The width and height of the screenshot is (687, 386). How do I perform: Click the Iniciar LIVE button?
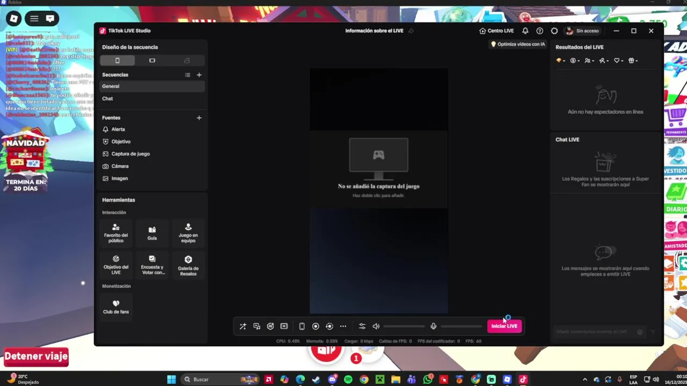click(504, 326)
